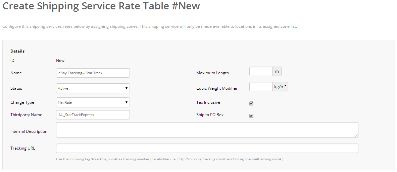Click the 'm' unit label beside Maximum Length
Viewport: 397px width, 172px height.
tap(277, 72)
